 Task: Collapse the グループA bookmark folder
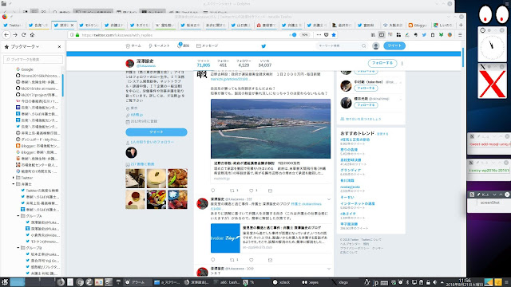tap(18, 216)
